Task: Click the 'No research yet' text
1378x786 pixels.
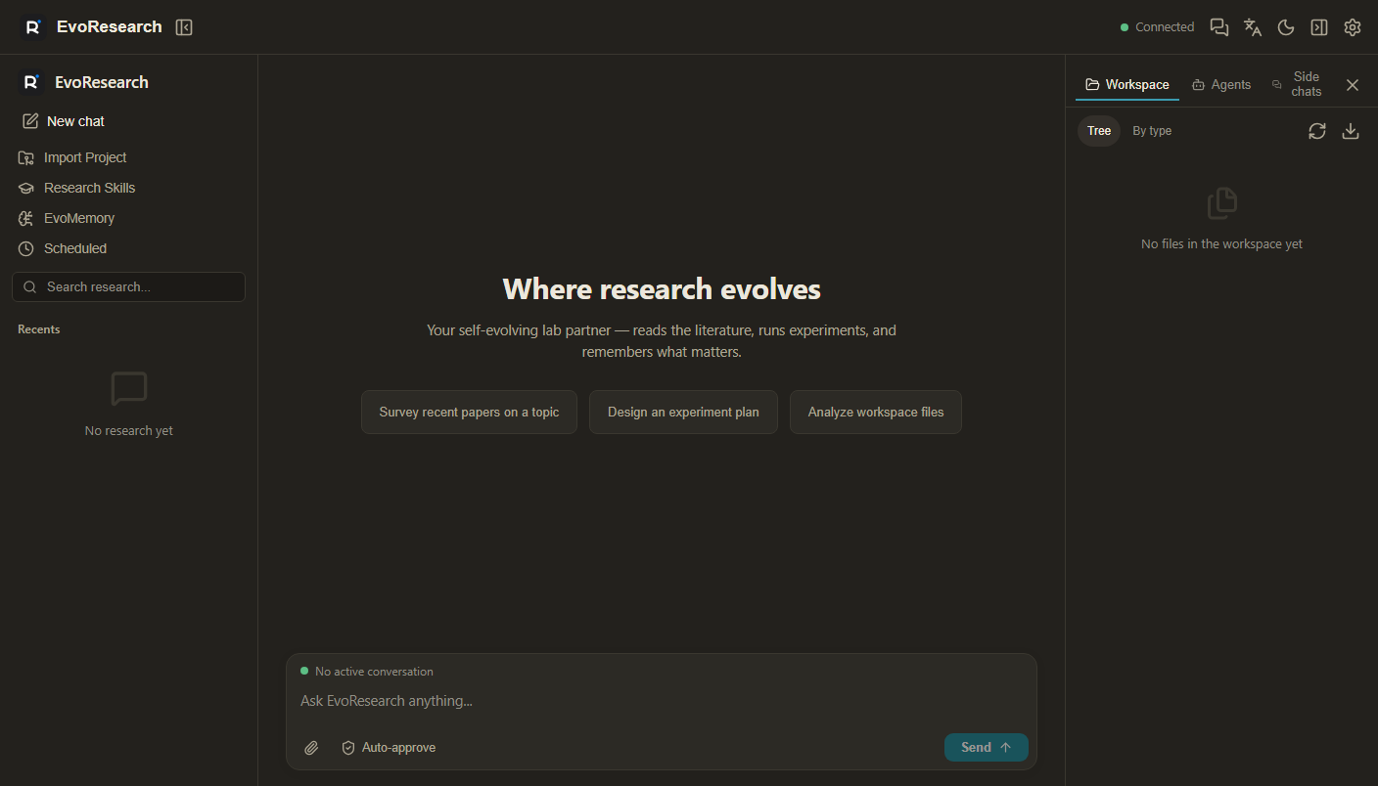Action: (129, 431)
